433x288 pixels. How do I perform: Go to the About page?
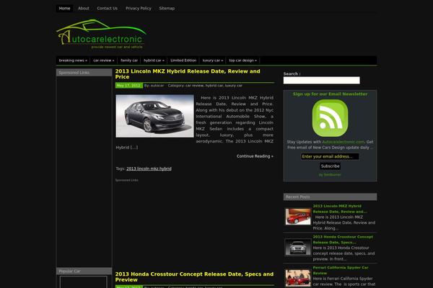84,8
